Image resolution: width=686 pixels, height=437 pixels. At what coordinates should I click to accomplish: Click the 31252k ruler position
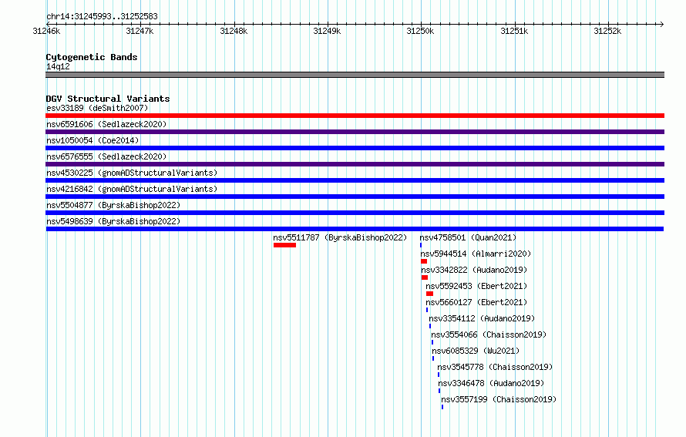pyautogui.click(x=607, y=31)
